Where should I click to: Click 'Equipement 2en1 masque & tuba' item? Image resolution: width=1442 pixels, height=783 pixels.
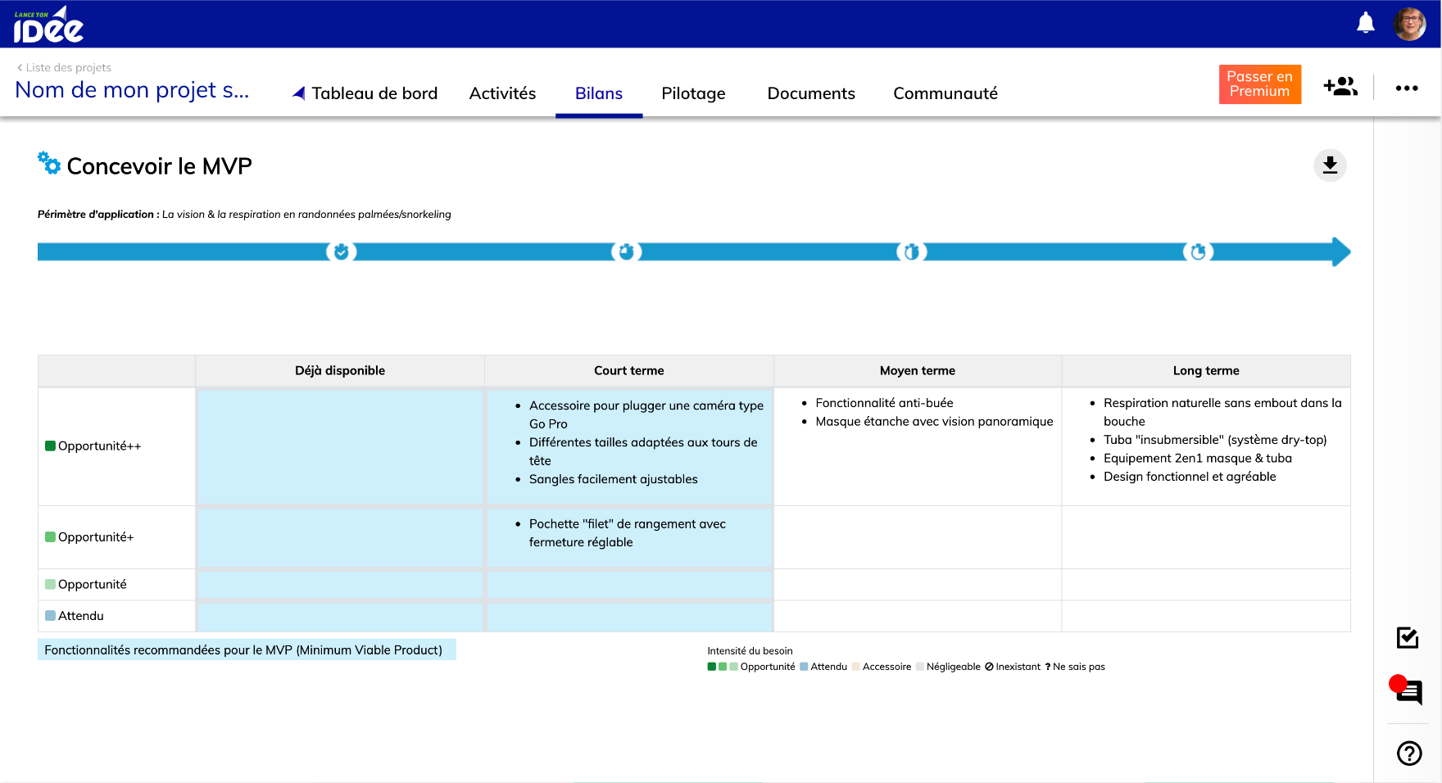coord(1197,458)
